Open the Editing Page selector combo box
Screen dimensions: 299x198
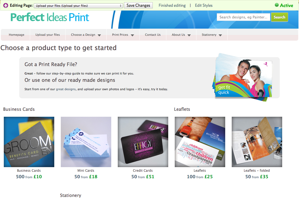pyautogui.click(x=78, y=6)
